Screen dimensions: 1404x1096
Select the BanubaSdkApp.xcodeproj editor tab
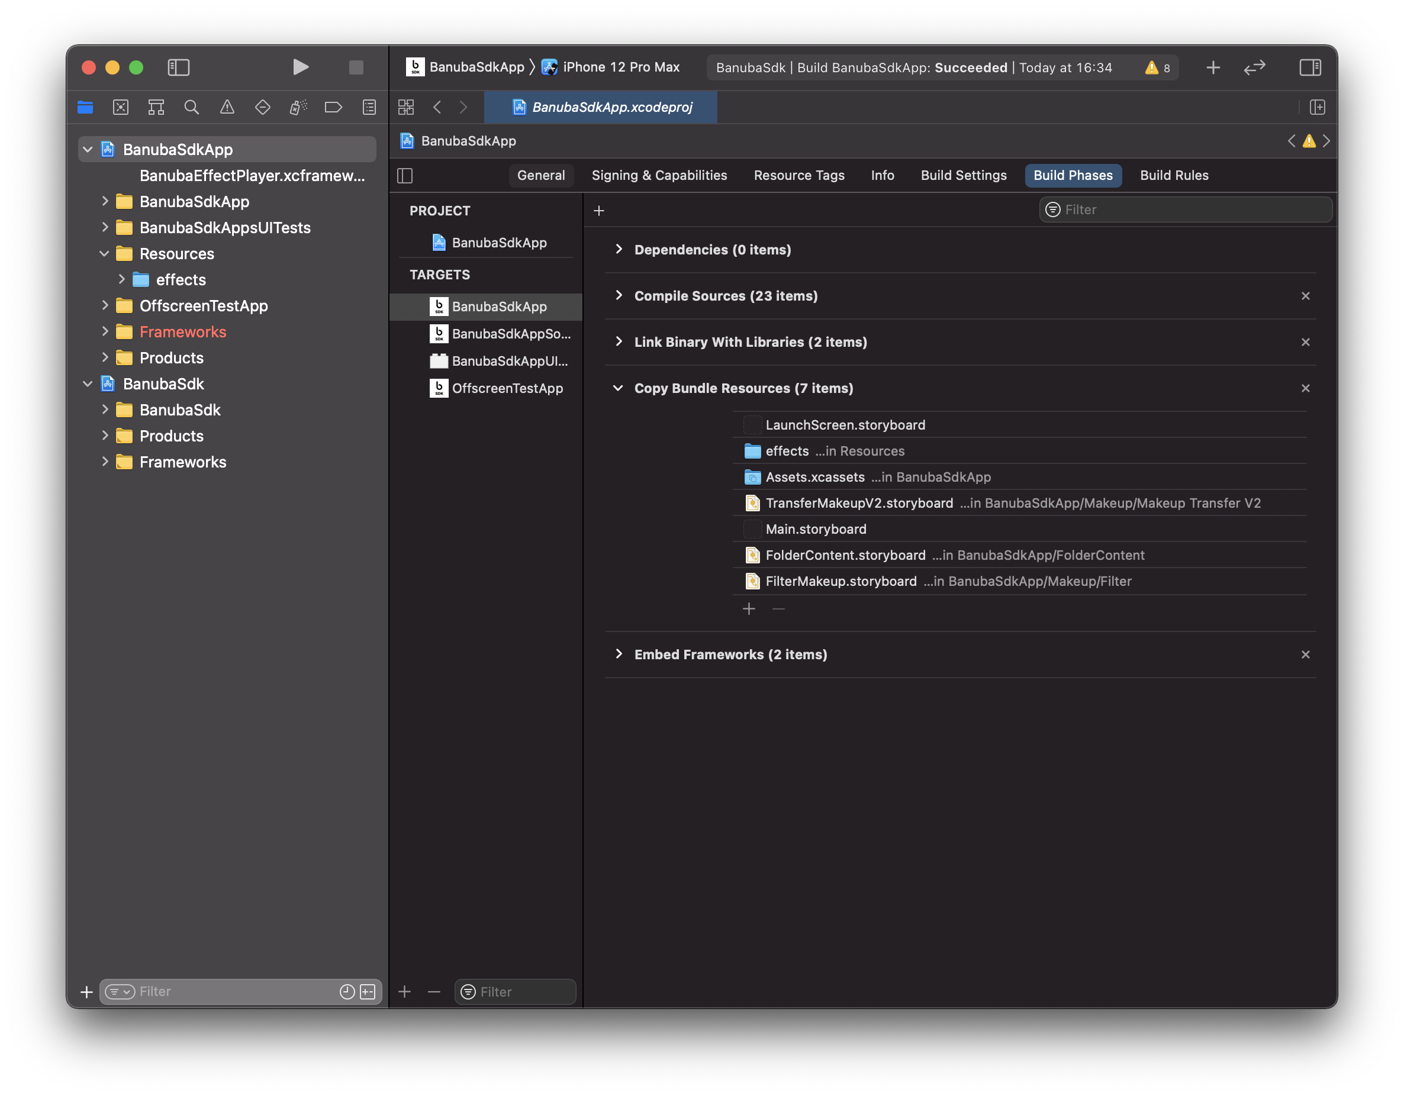coord(600,107)
